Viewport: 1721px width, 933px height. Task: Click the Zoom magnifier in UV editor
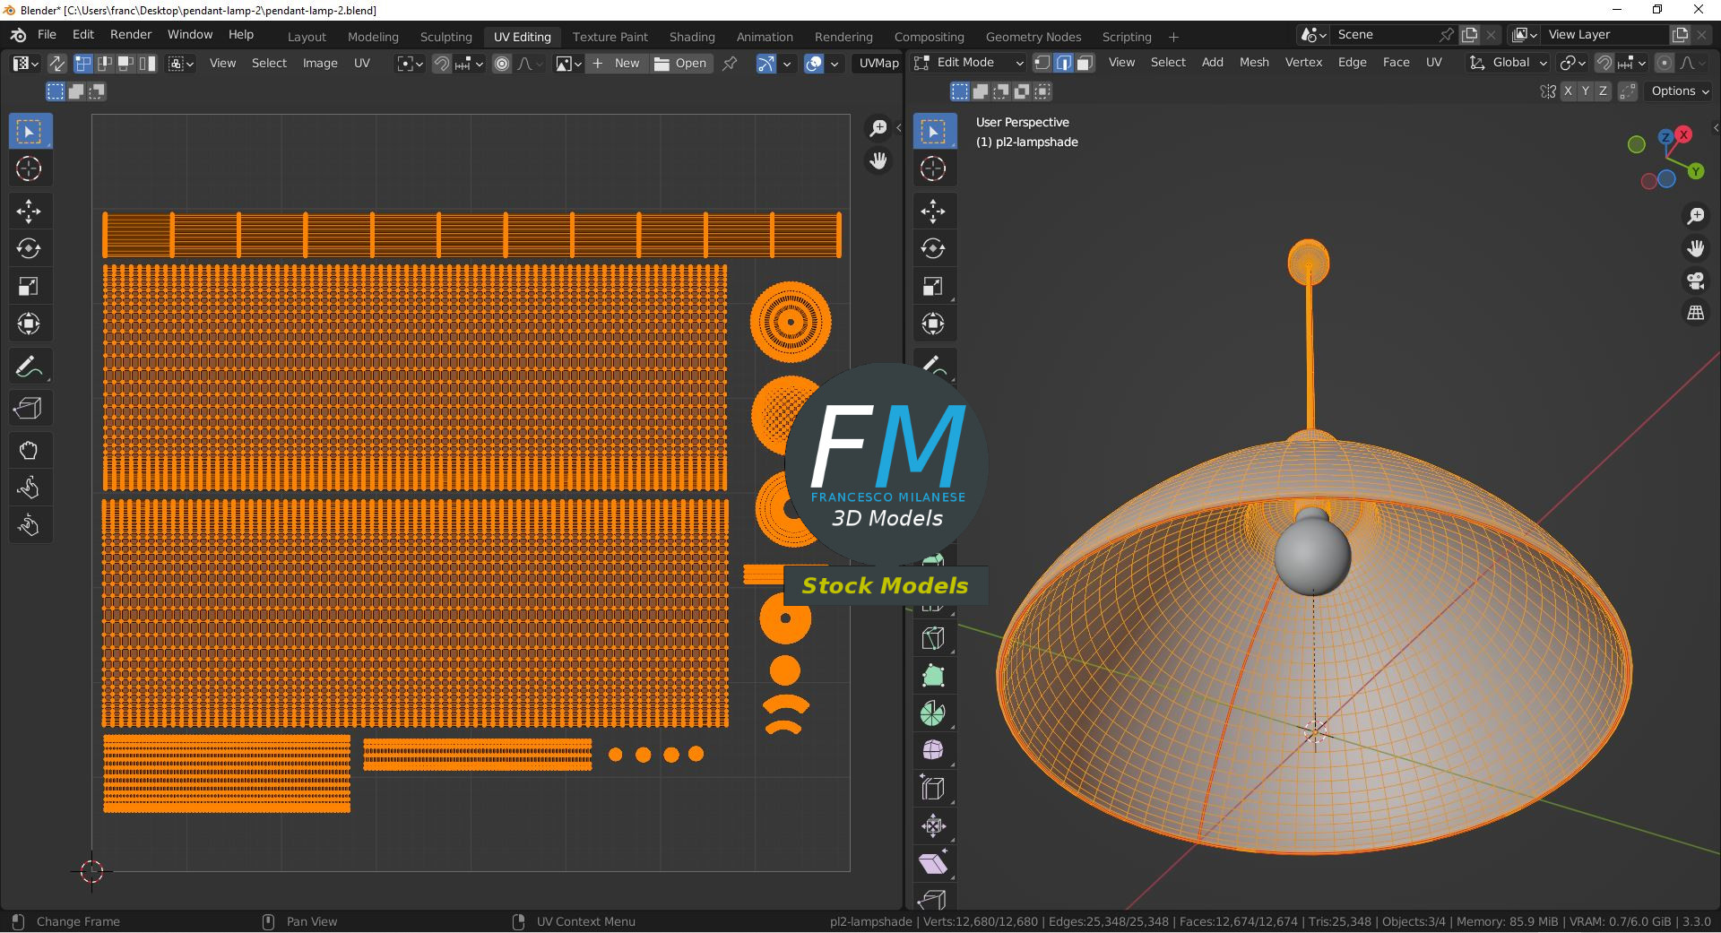pos(878,128)
